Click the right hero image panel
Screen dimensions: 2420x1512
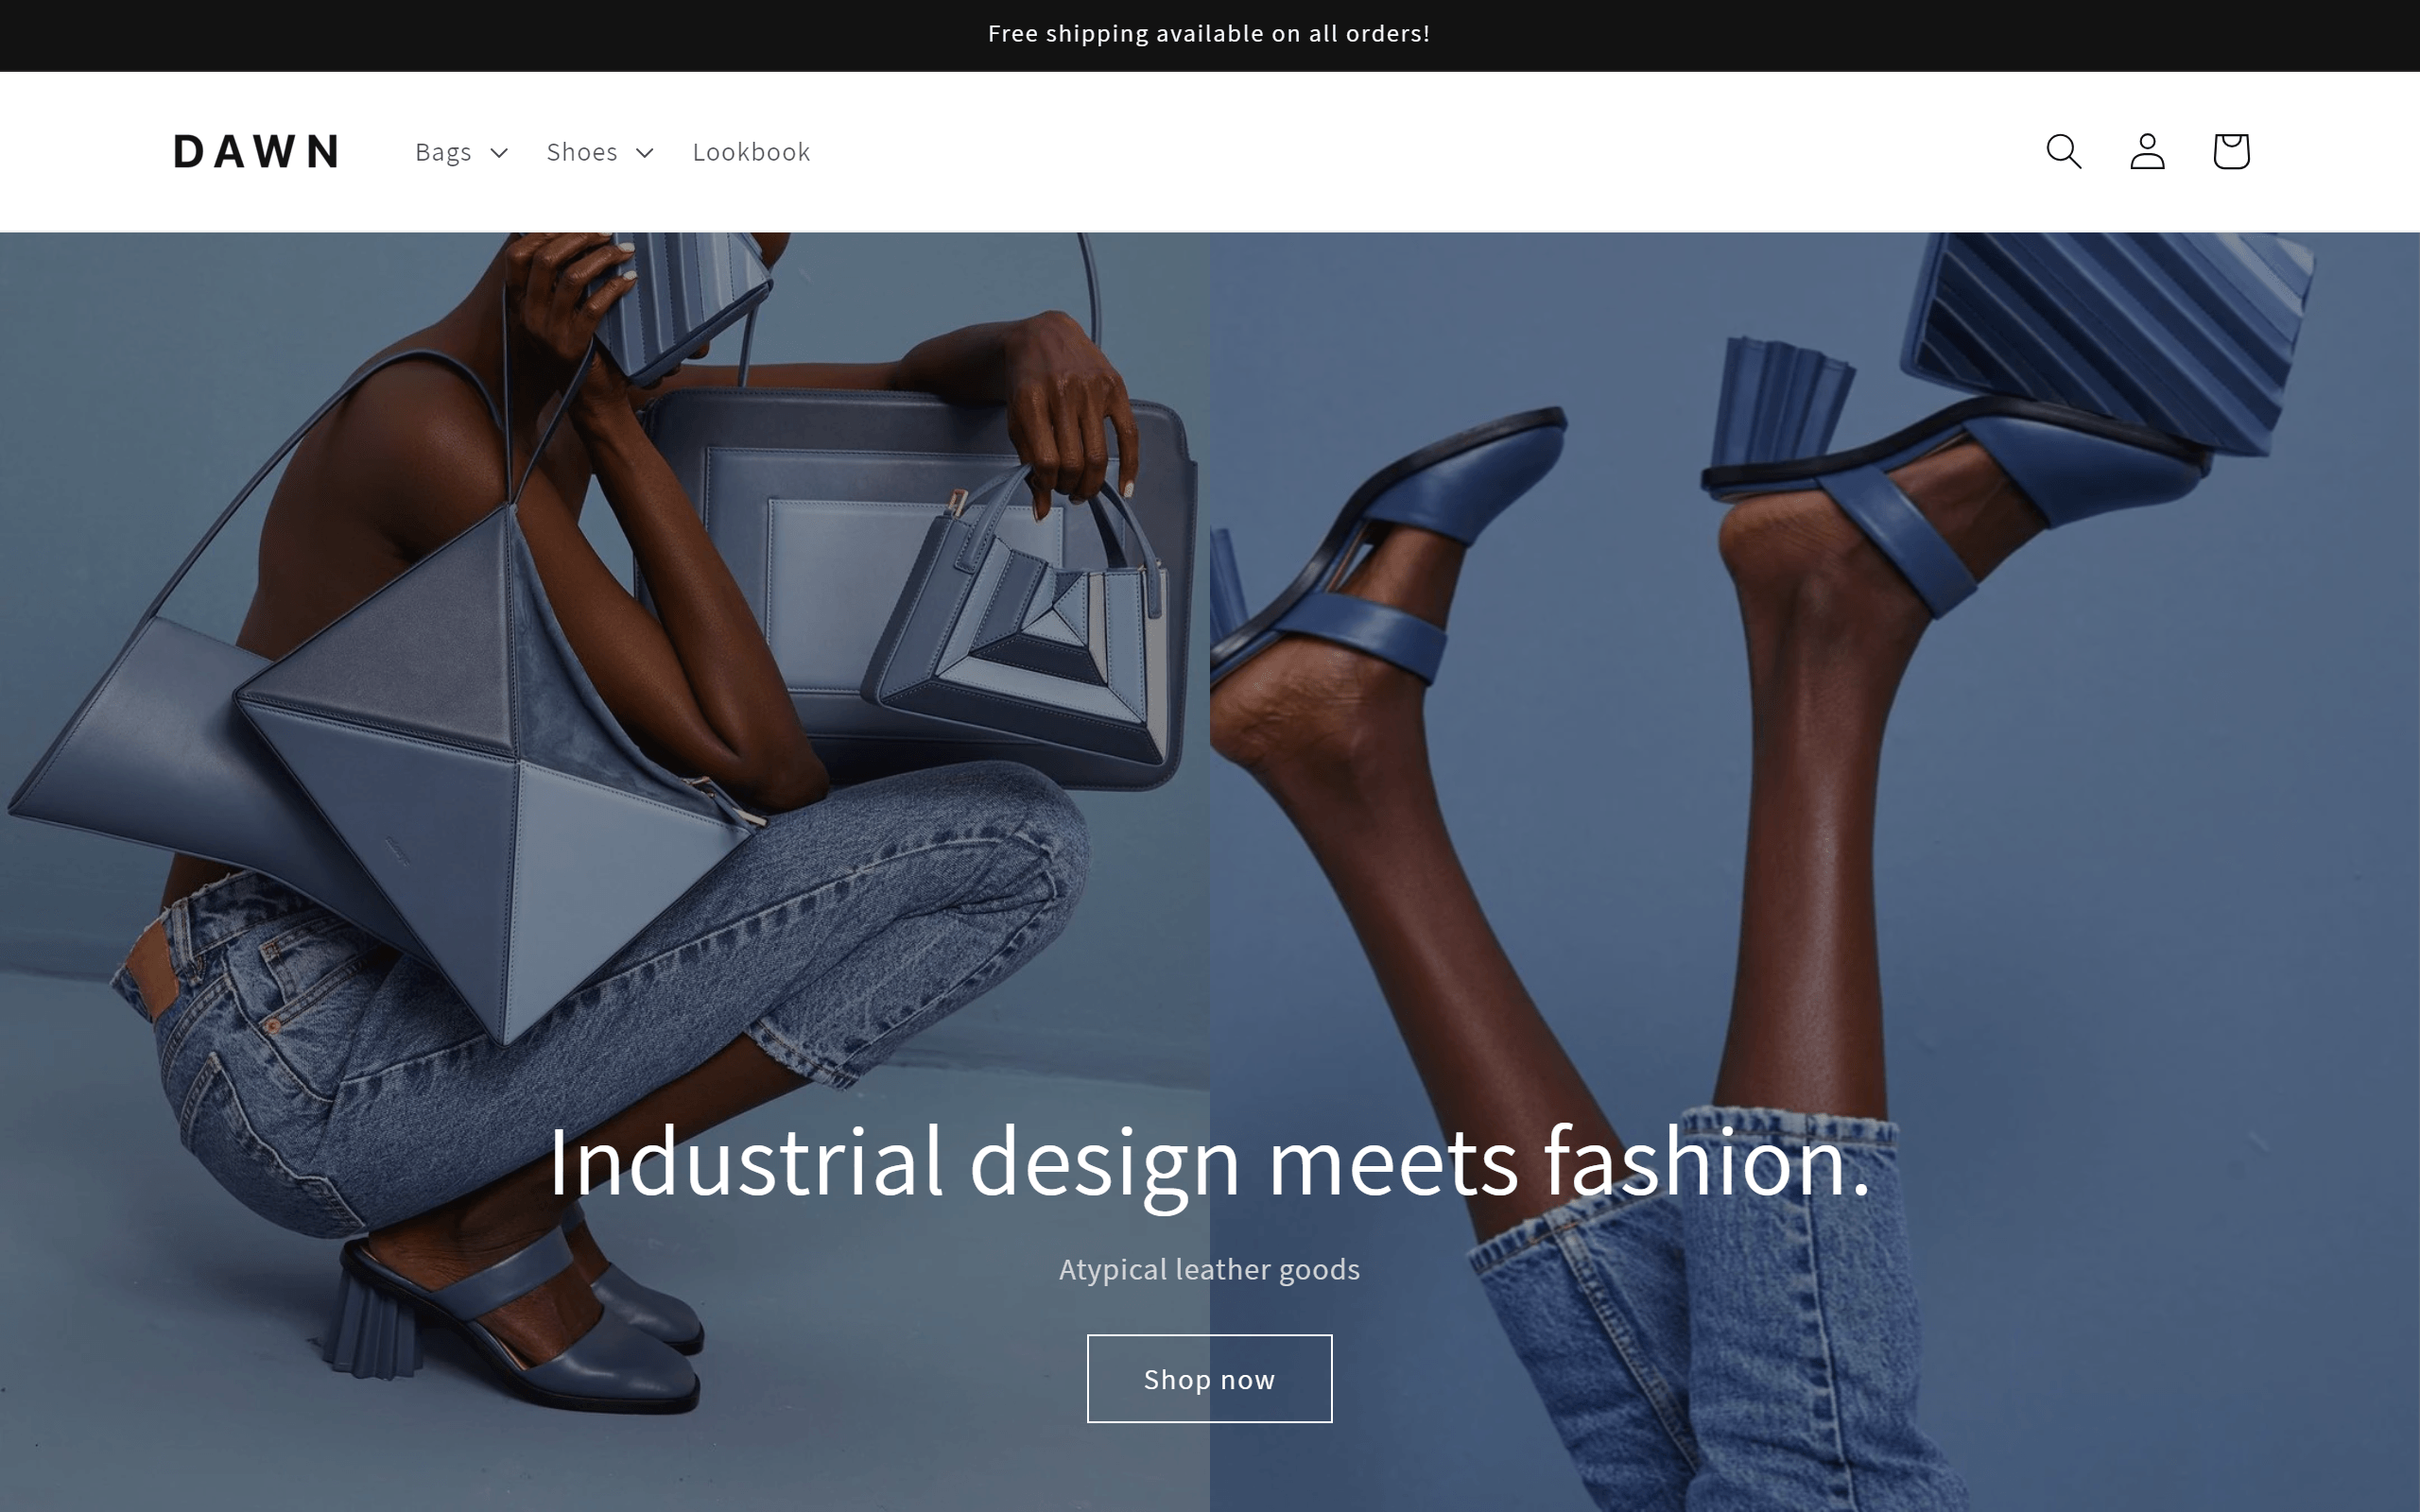click(1814, 871)
